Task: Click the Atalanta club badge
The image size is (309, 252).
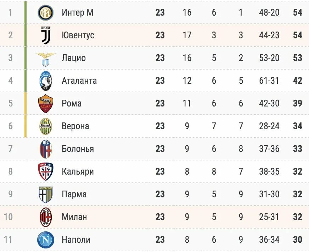Action: click(x=45, y=81)
